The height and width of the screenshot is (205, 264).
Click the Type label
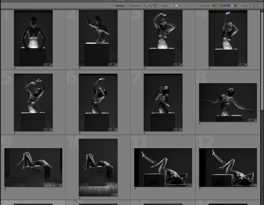(x=245, y=6)
